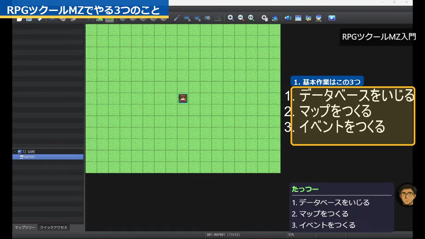
Task: Maximize the editor window
Action: (x=394, y=2)
